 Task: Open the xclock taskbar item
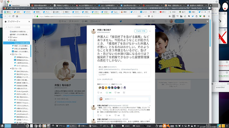coord(126,126)
